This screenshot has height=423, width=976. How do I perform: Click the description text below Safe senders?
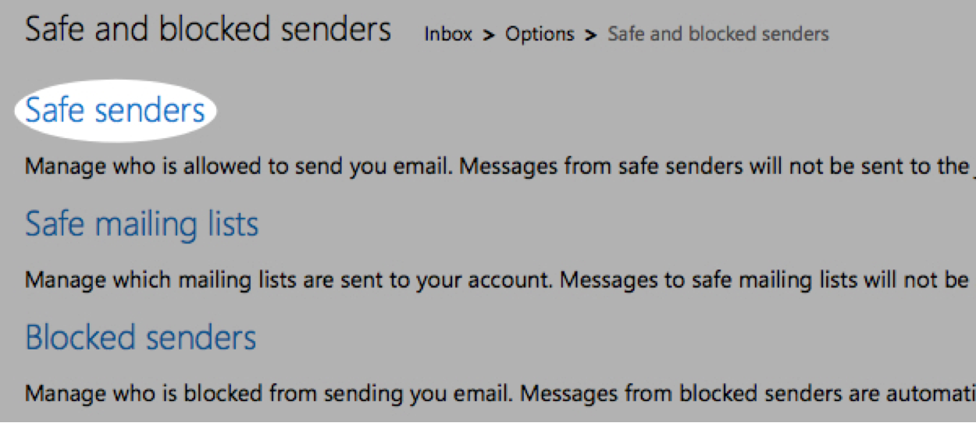pyautogui.click(x=500, y=167)
